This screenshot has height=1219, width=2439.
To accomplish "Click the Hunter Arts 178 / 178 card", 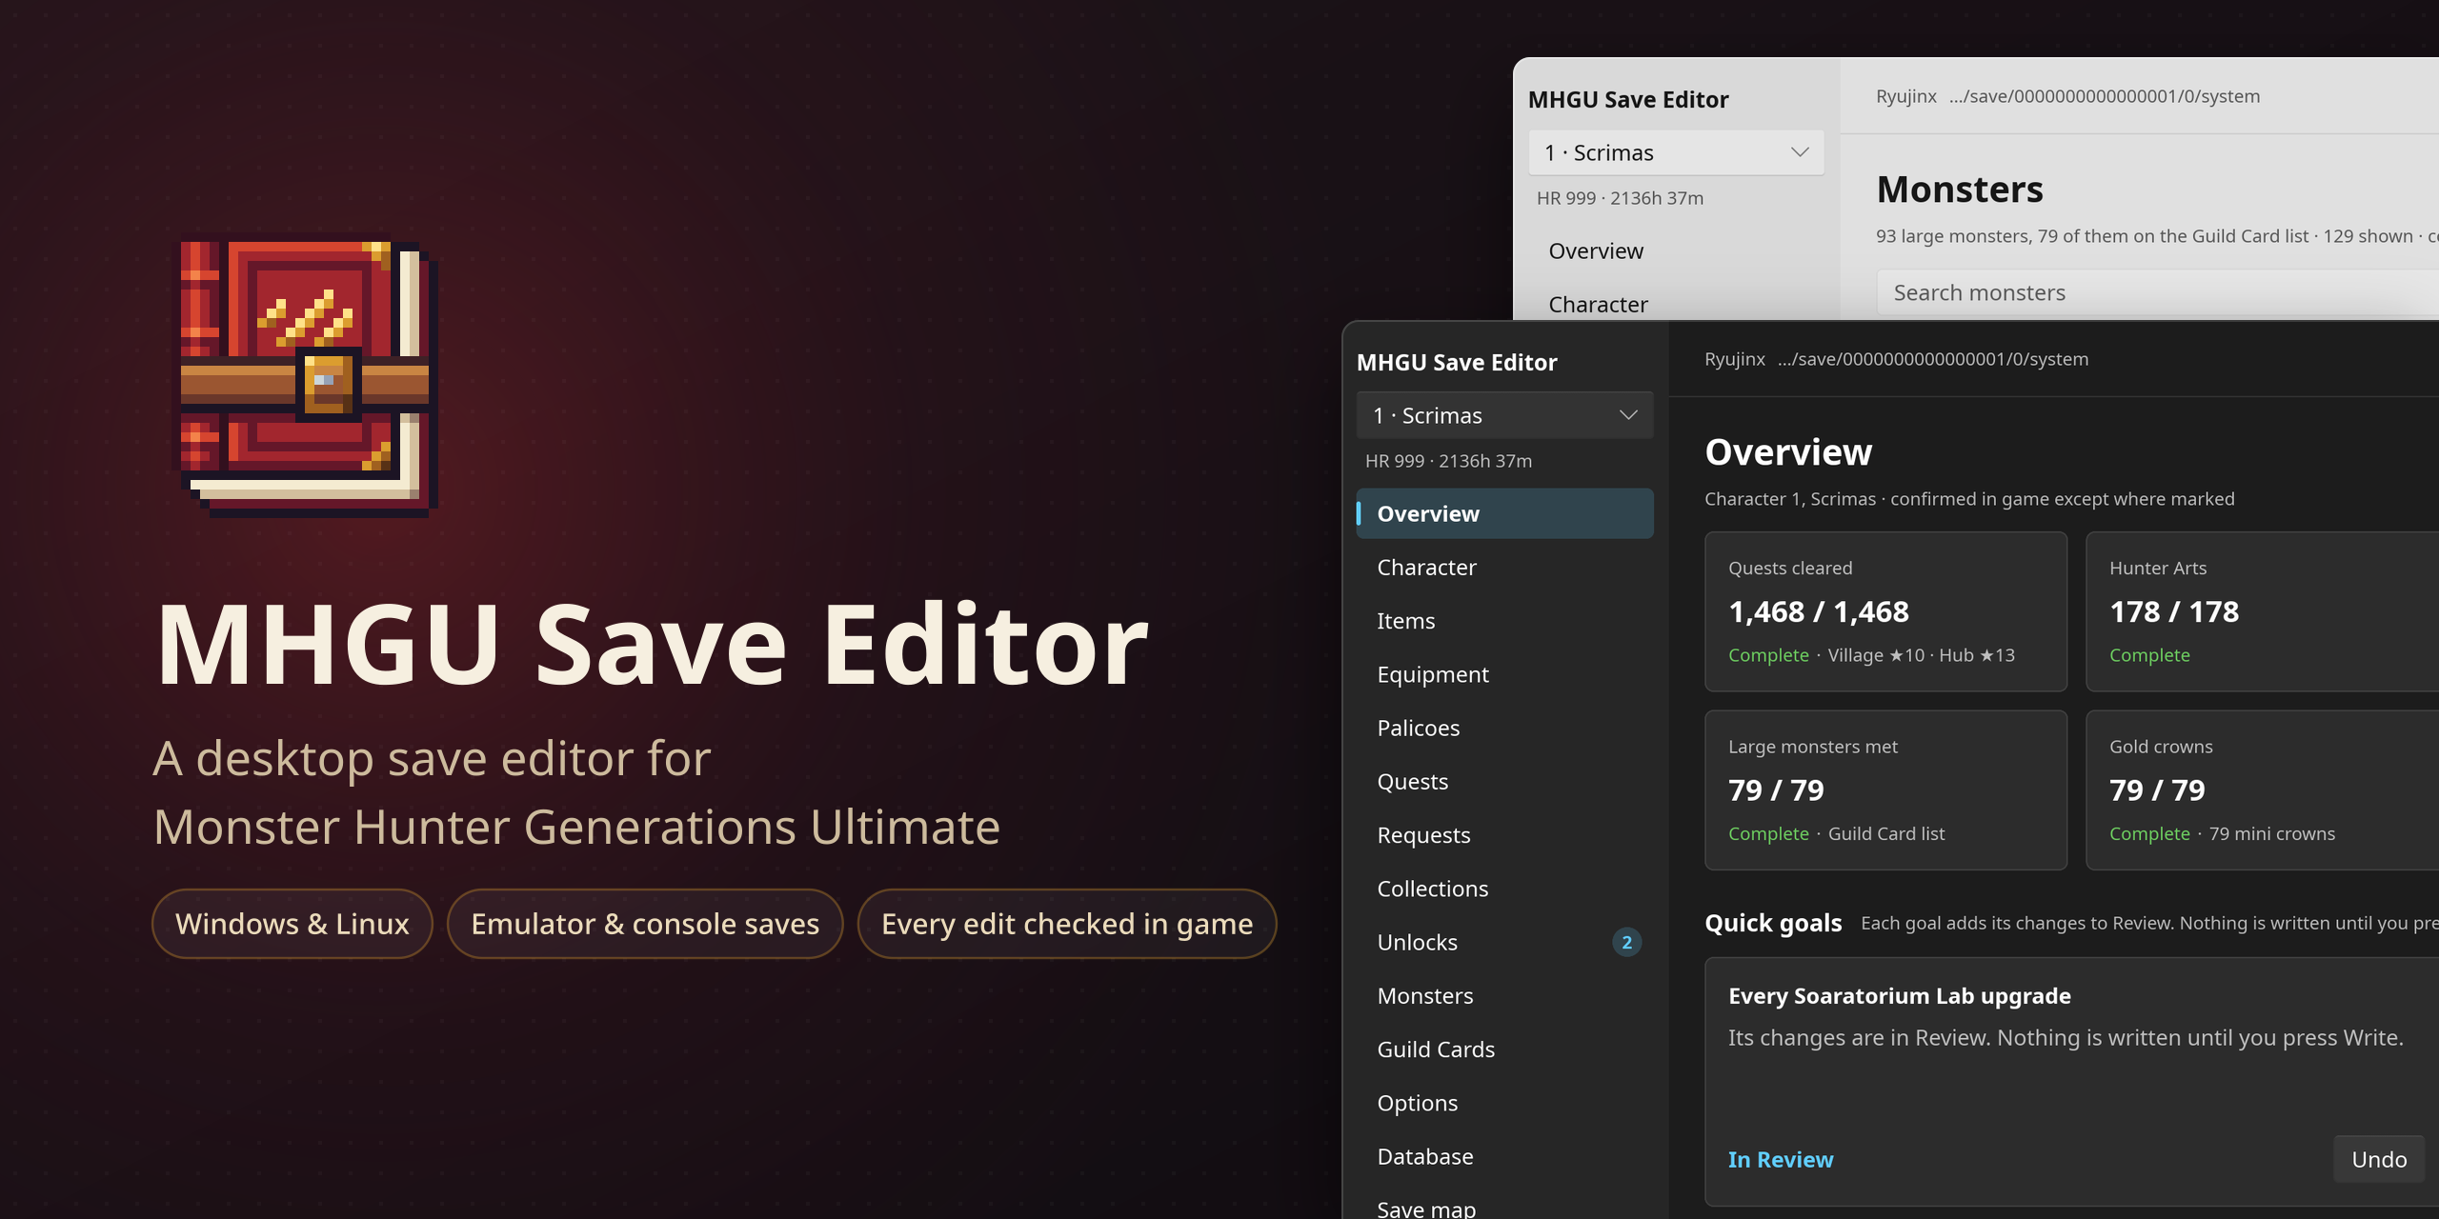I will [2263, 611].
